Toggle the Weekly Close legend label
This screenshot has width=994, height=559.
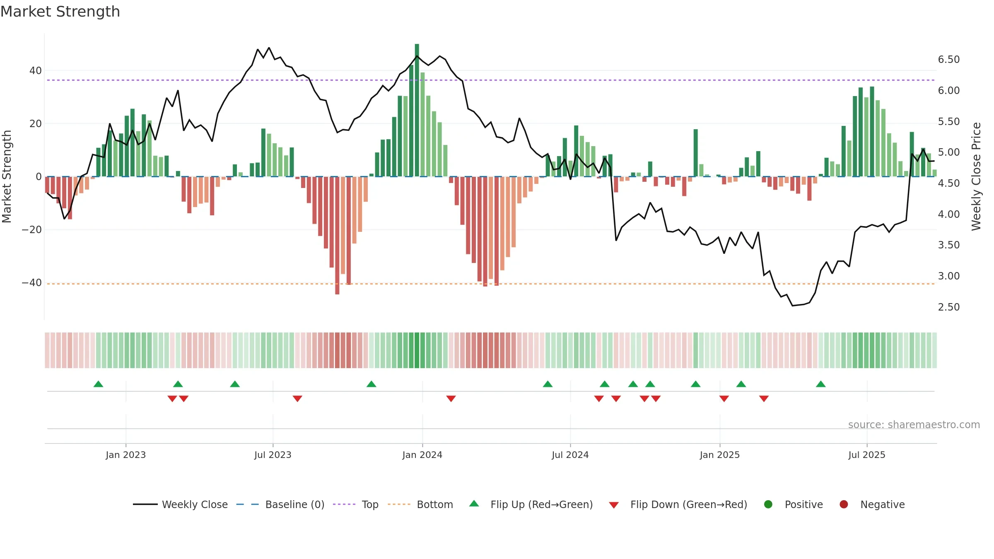tap(195, 504)
